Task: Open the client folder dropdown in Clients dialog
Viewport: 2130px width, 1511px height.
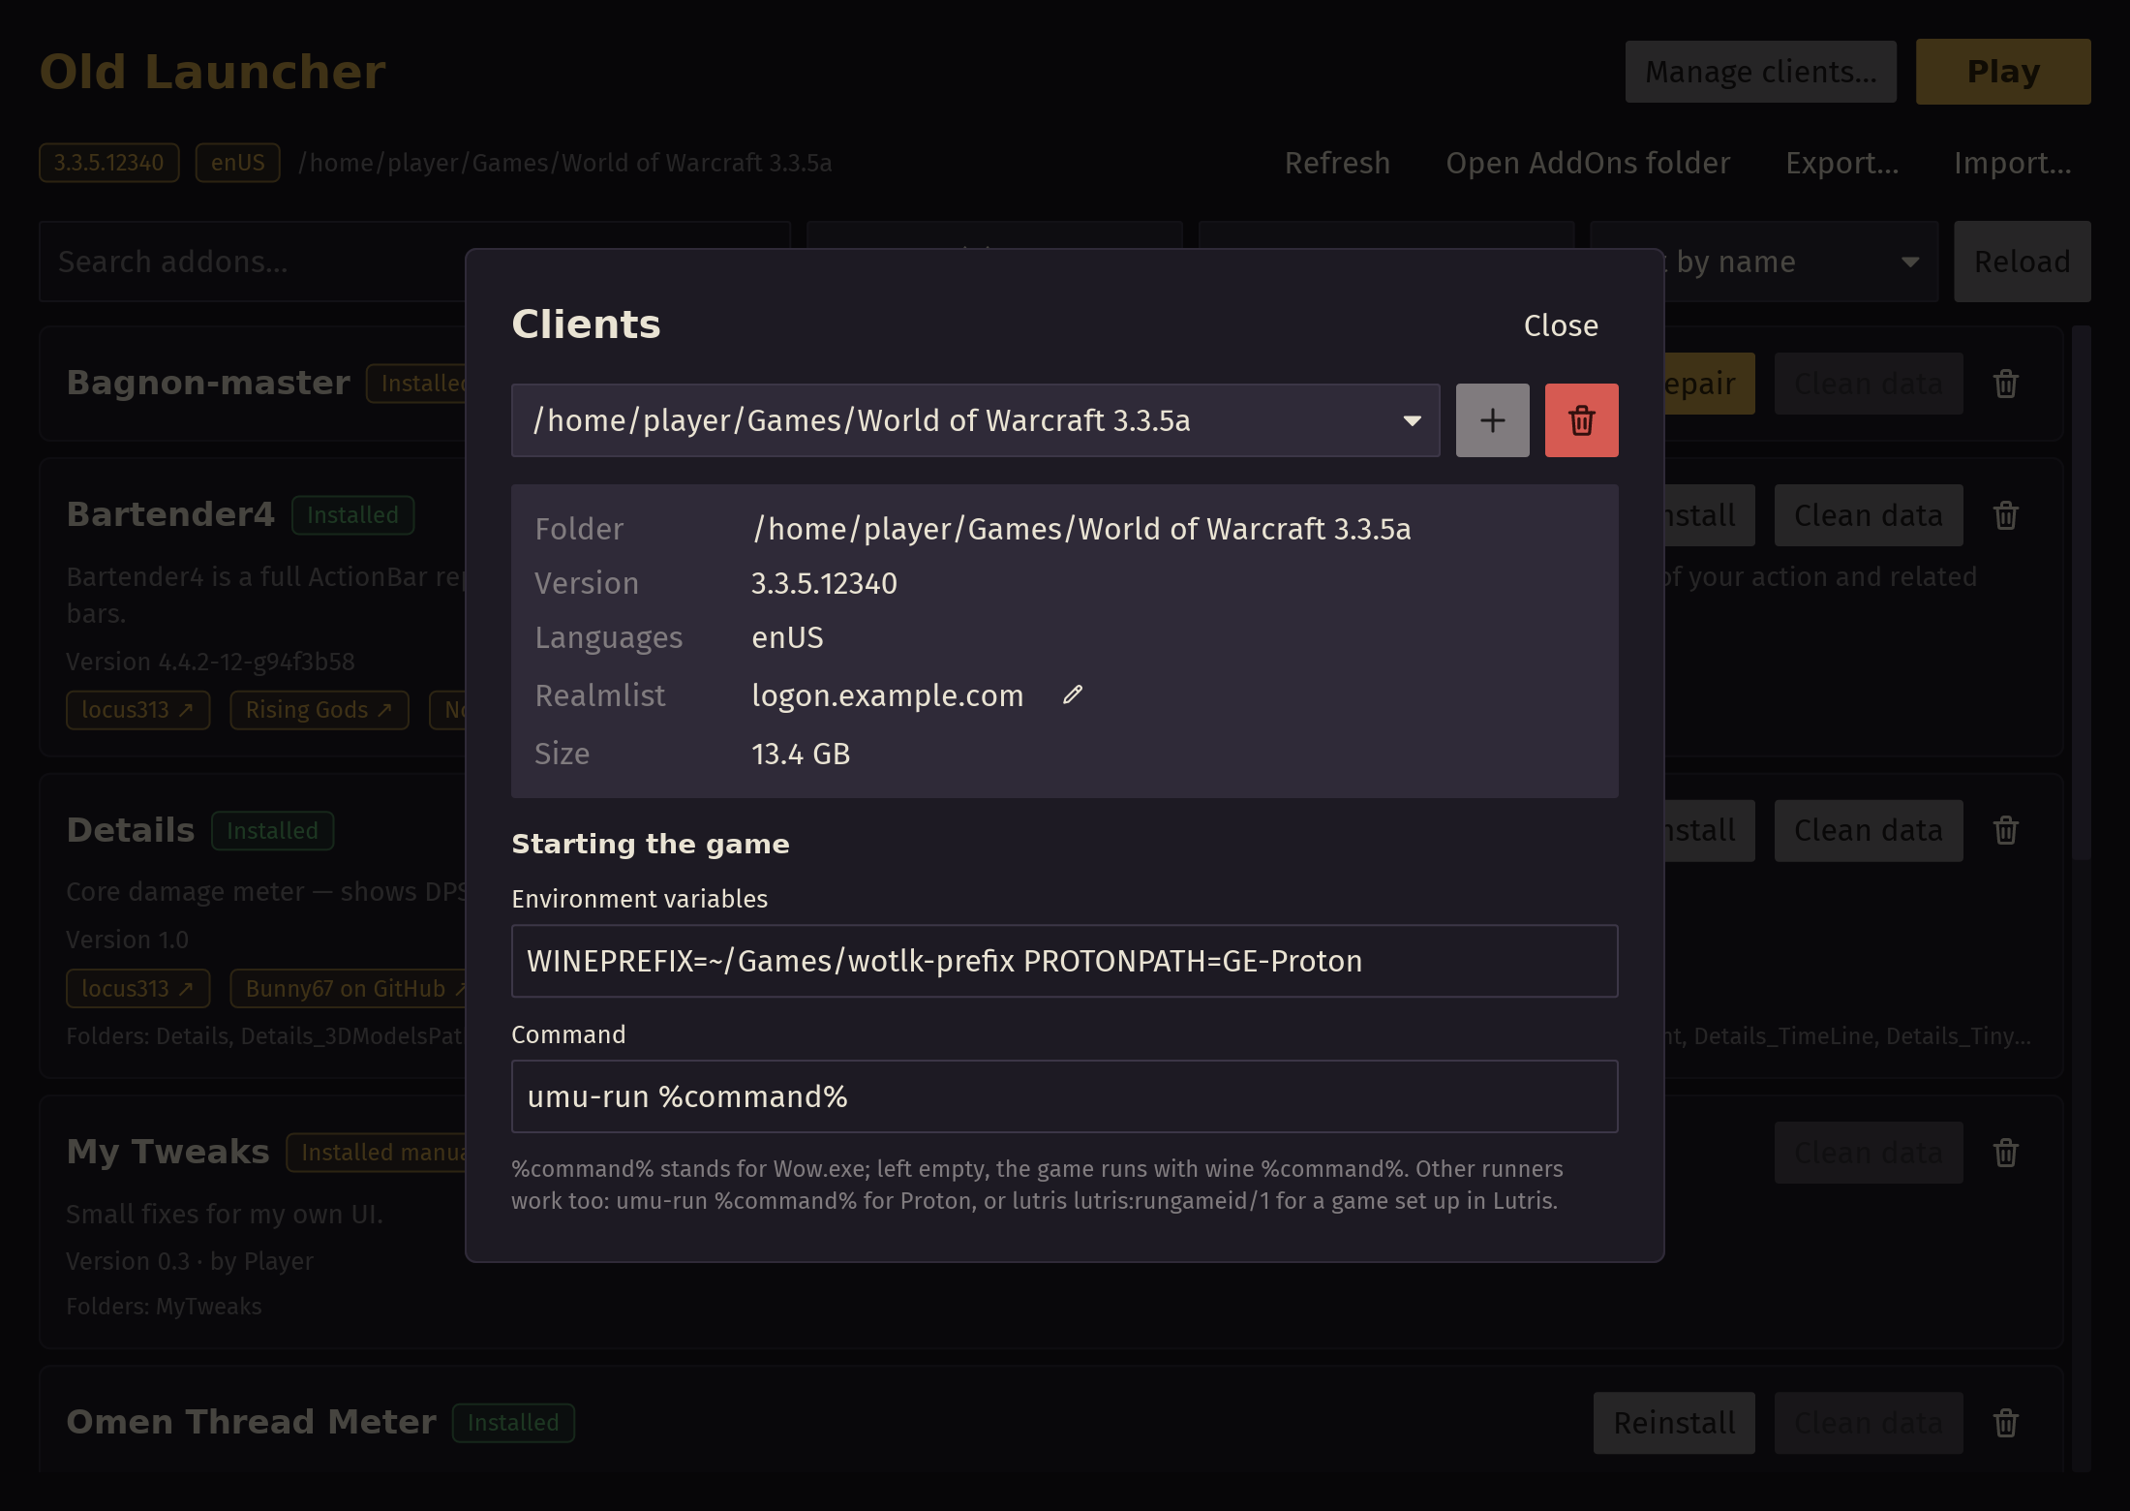Action: 975,420
